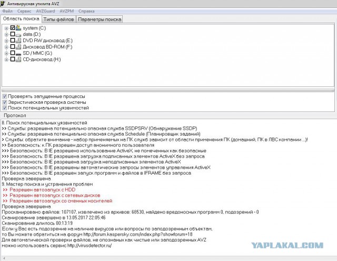The height and width of the screenshot is (261, 337).
Task: Check the SD / MMC (G:) checkbox
Action: 13,53
